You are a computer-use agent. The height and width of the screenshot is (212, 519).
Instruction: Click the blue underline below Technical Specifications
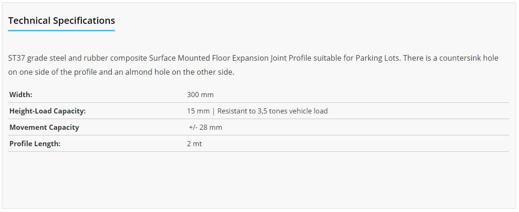tap(62, 30)
